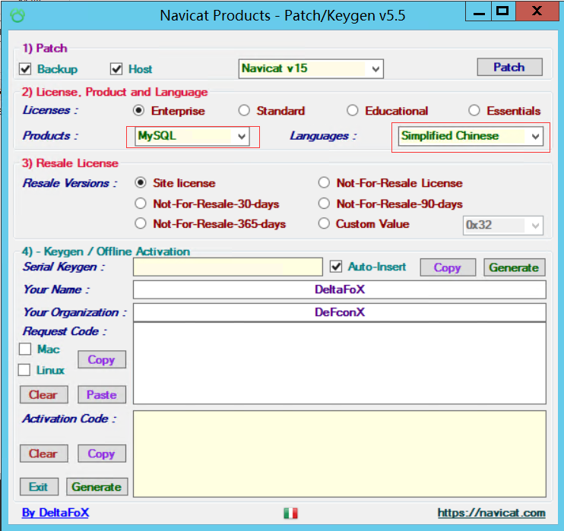The height and width of the screenshot is (531, 564).
Task: Copy the serial key with Copy button
Action: click(x=448, y=267)
